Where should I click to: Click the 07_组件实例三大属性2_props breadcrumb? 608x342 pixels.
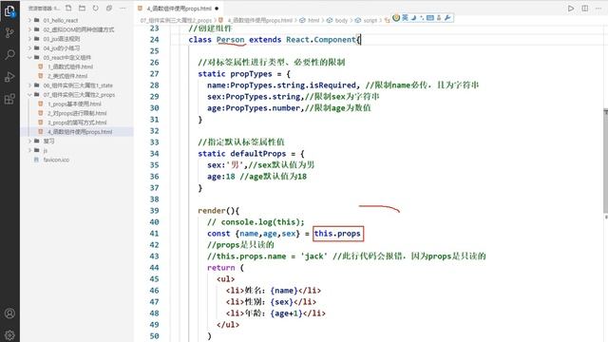point(176,20)
